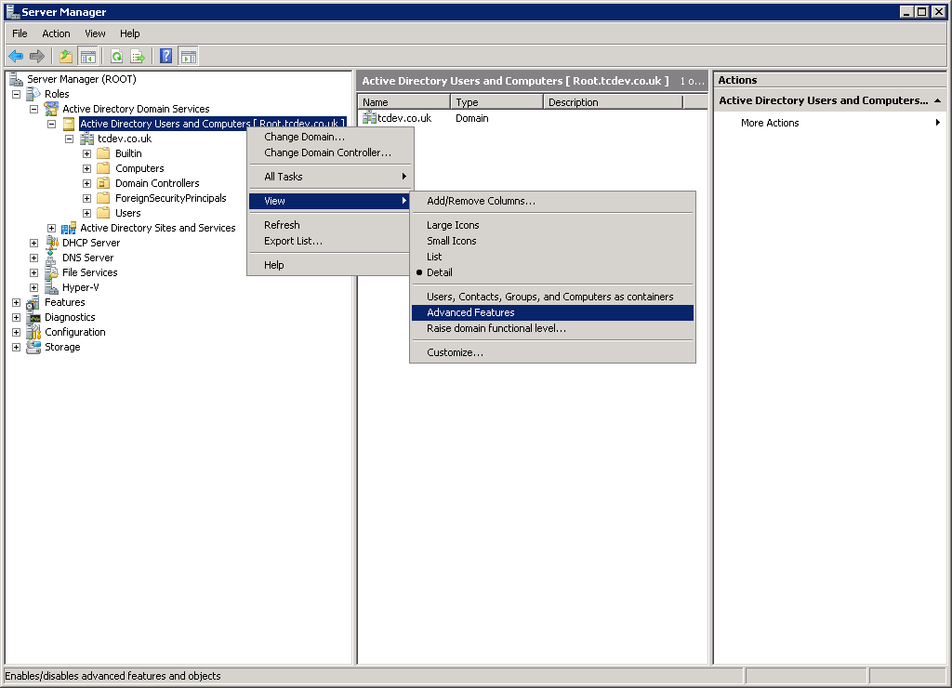This screenshot has height=688, width=952.
Task: Expand the Computers folder node
Action: 86,169
